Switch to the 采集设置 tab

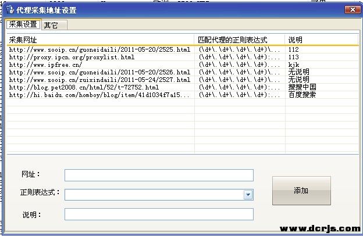tap(23, 24)
